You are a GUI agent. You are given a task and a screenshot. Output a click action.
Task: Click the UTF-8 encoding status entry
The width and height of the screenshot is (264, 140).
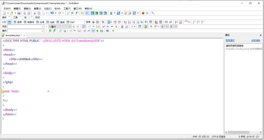point(219,137)
